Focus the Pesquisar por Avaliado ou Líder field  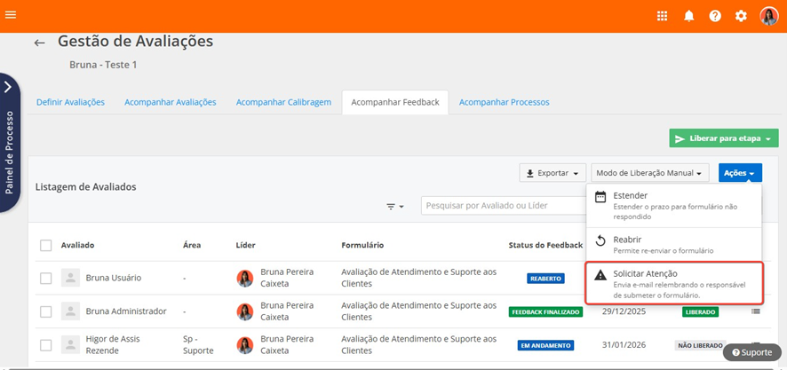click(x=504, y=206)
